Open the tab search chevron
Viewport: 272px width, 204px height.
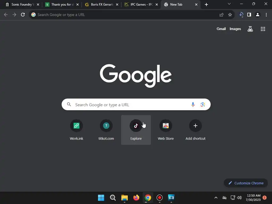pos(229,4)
